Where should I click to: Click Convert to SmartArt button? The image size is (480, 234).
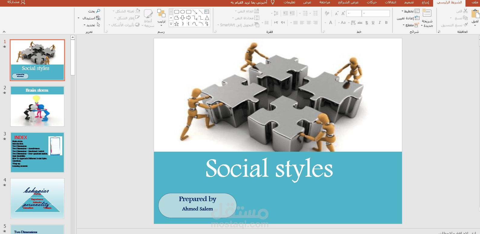pos(238,25)
